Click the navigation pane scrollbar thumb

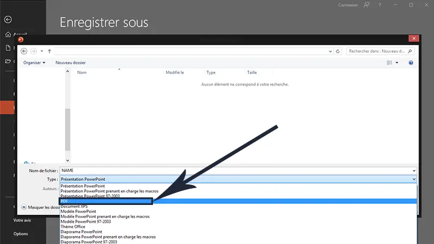(67, 130)
